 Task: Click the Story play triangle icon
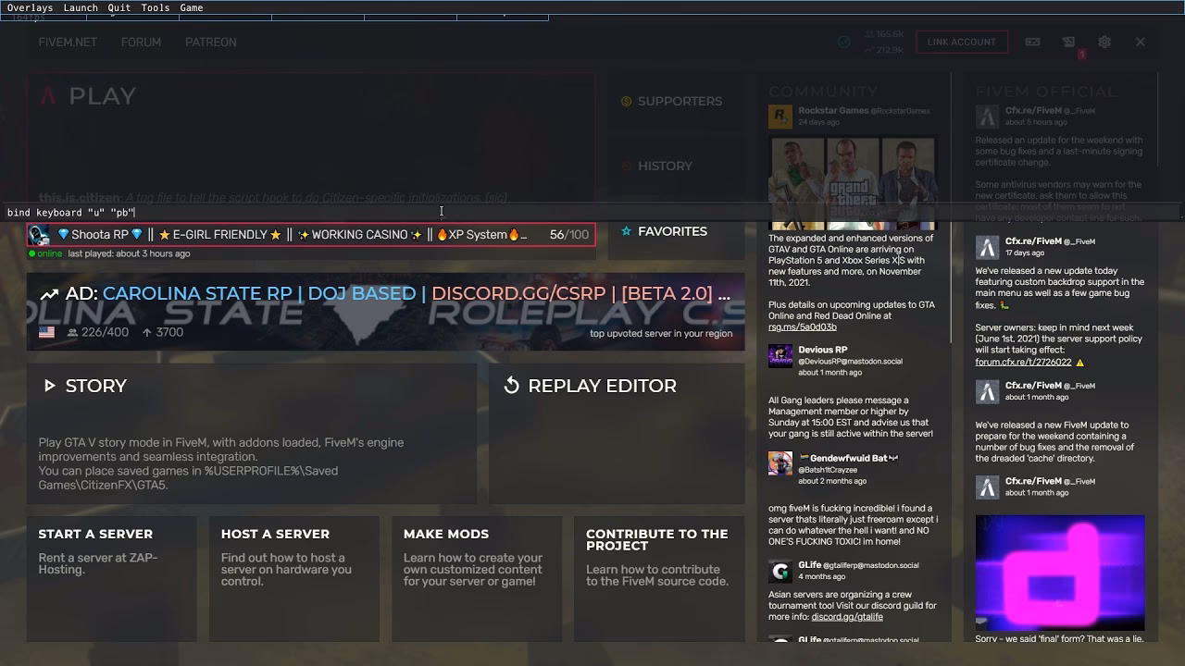(50, 386)
